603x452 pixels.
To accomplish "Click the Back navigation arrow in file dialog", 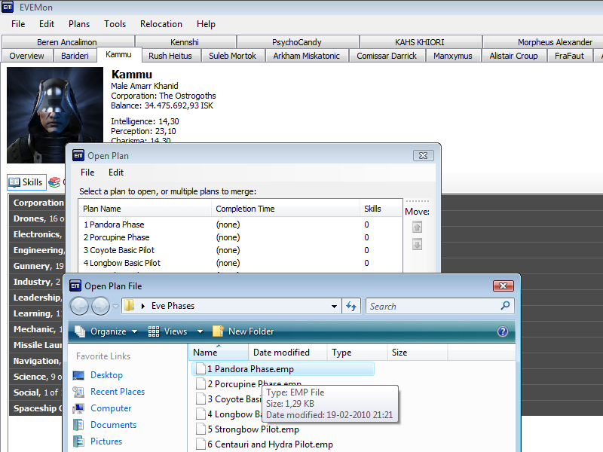I will (x=80, y=307).
